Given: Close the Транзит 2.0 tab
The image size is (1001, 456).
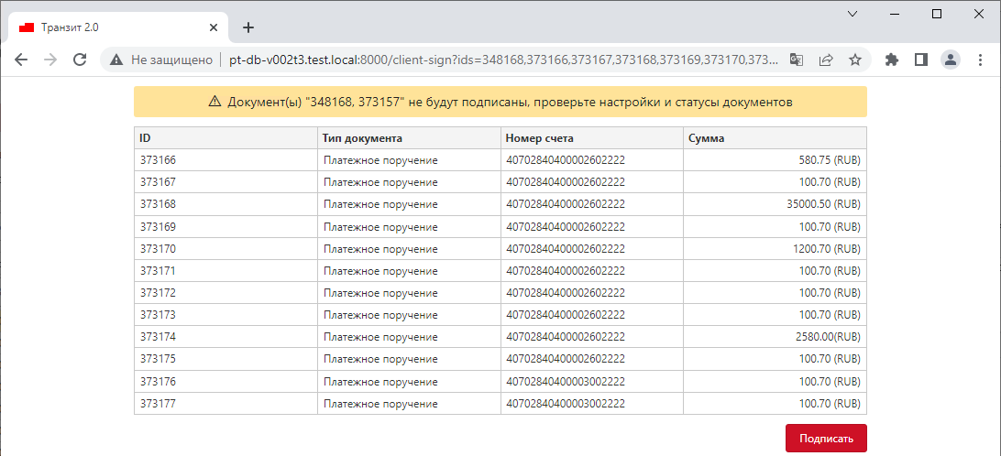Looking at the screenshot, I should tap(214, 27).
